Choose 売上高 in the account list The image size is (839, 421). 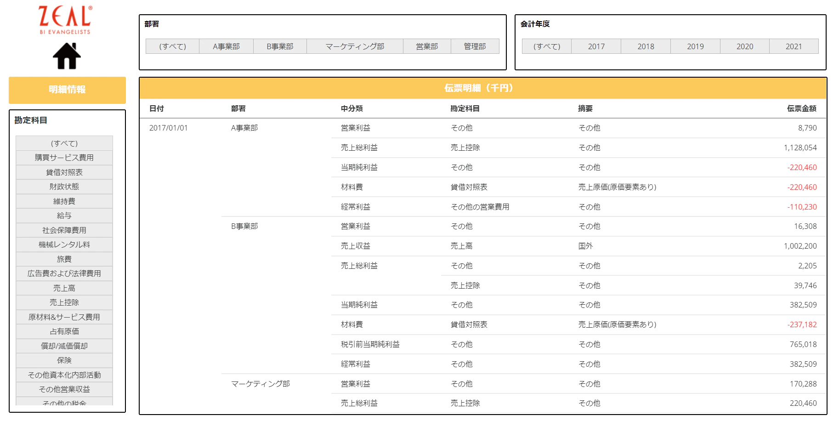pos(64,288)
